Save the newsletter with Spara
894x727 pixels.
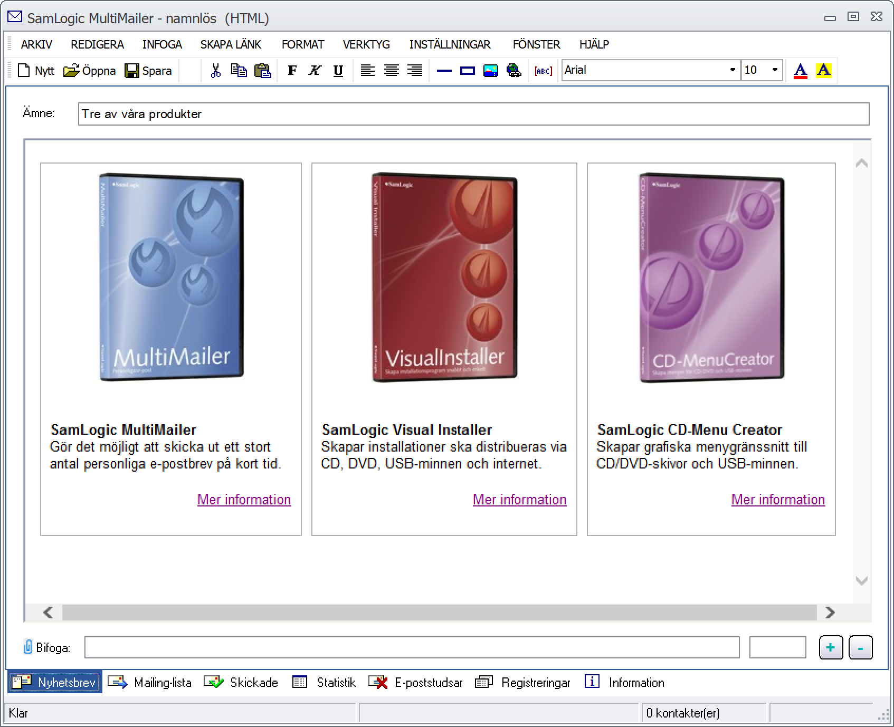click(x=148, y=71)
